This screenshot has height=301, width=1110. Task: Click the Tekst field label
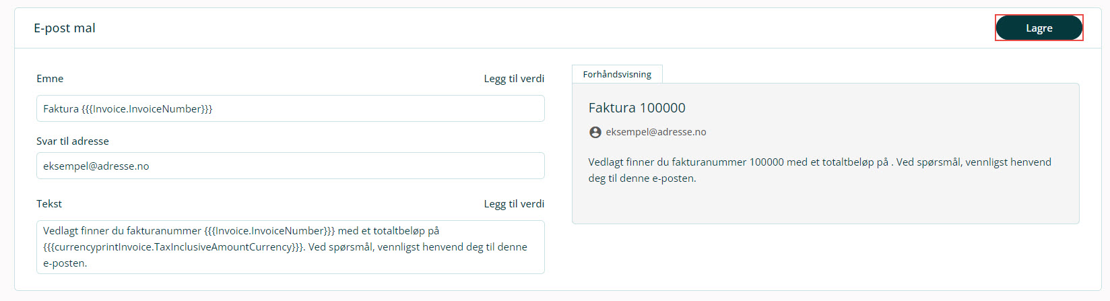pyautogui.click(x=49, y=204)
